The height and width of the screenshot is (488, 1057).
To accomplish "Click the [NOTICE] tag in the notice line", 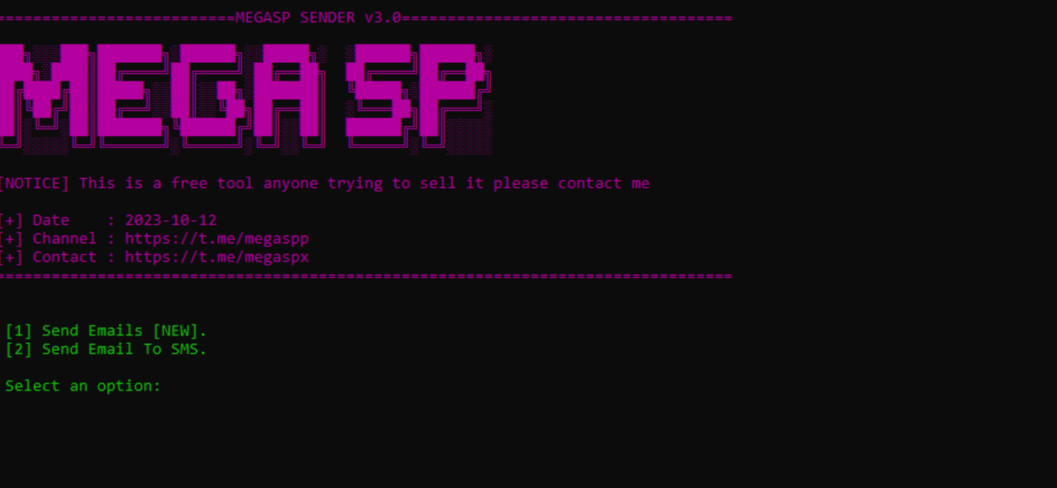I will coord(34,183).
